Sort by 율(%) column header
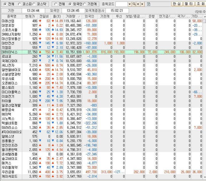The height and width of the screenshot is (181, 206). pos(57,16)
